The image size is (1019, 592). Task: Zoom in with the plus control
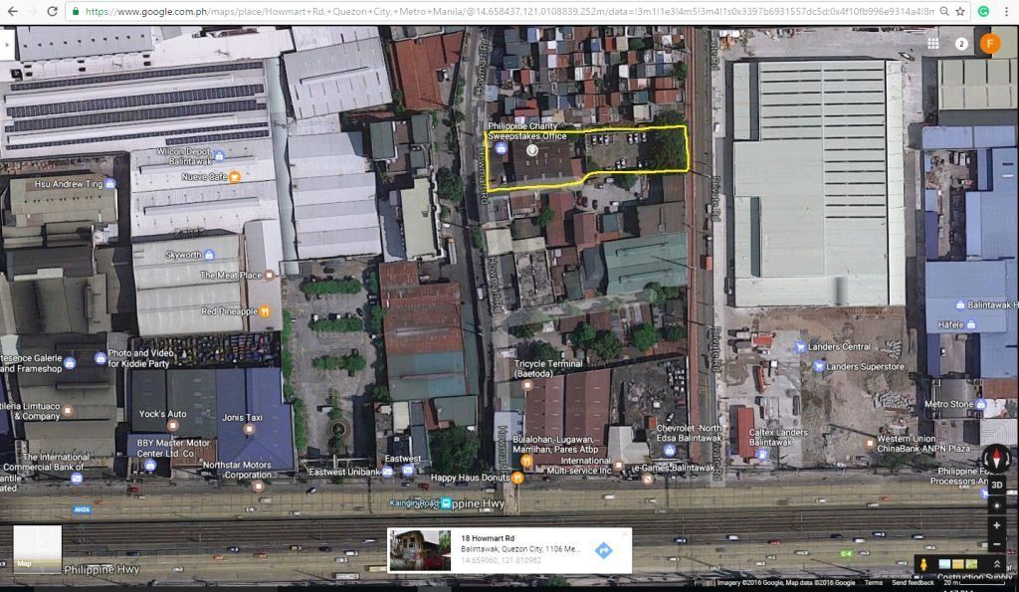[x=996, y=524]
